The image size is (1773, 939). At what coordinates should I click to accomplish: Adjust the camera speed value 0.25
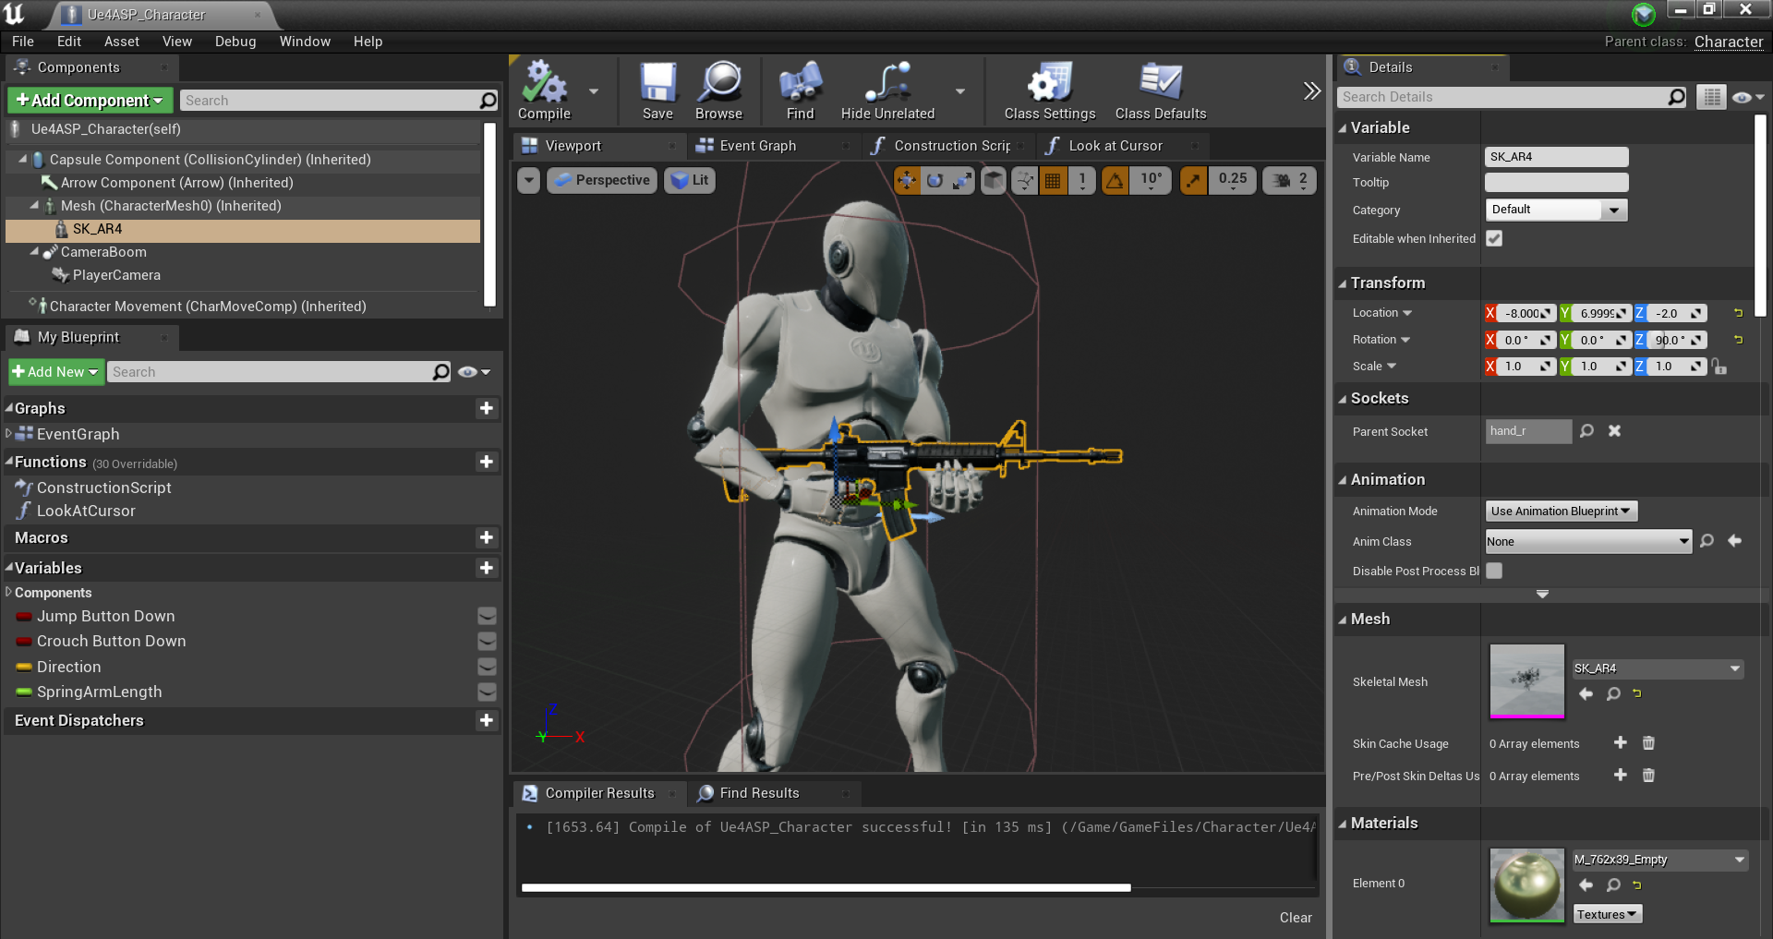(x=1232, y=180)
